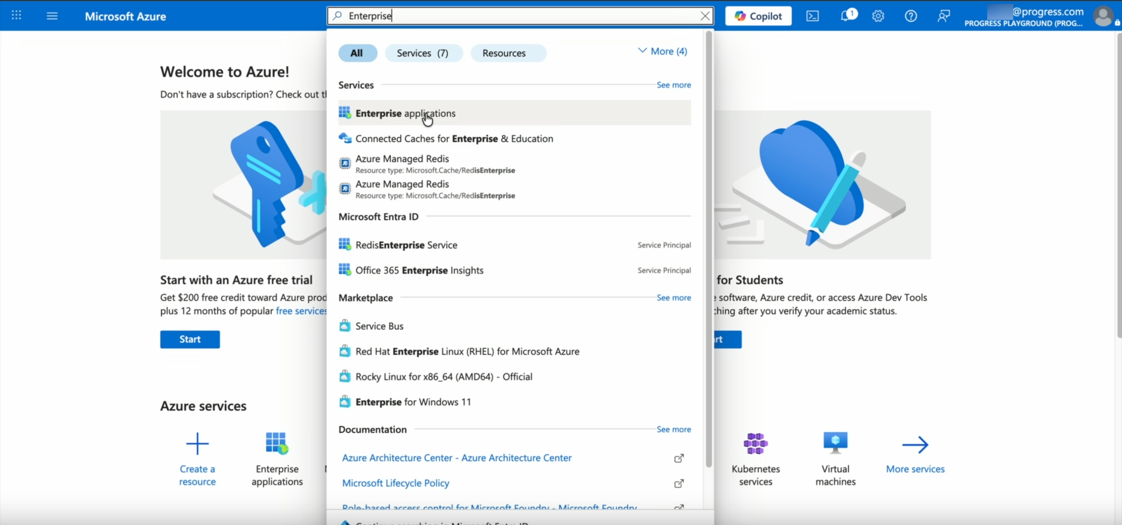Click the Red Hat Enterprise Linux bag icon
The width and height of the screenshot is (1122, 525).
click(x=344, y=351)
